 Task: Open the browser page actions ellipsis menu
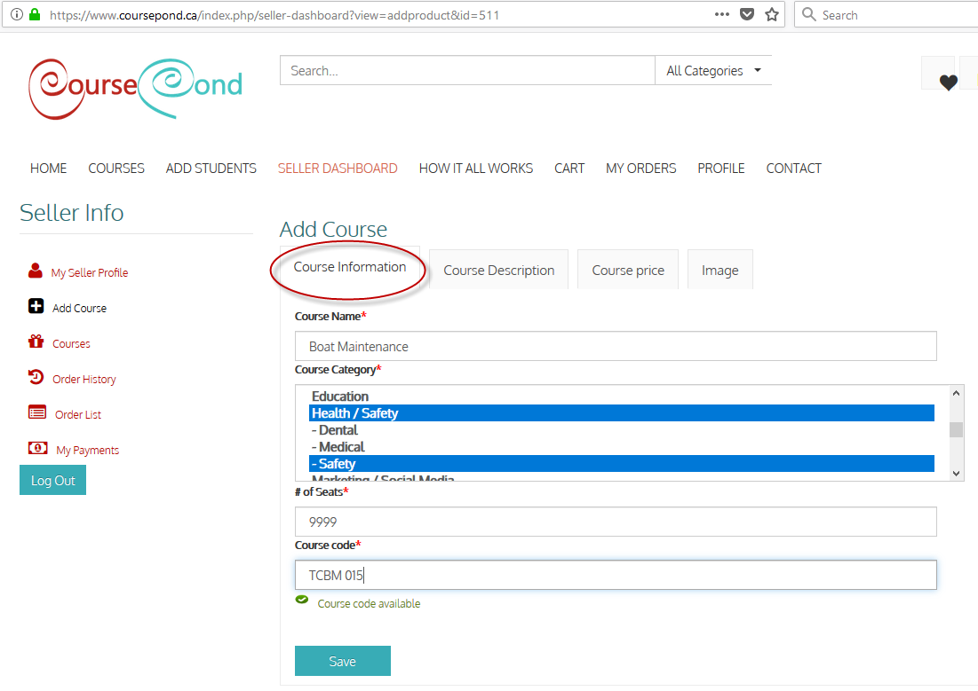coord(723,15)
